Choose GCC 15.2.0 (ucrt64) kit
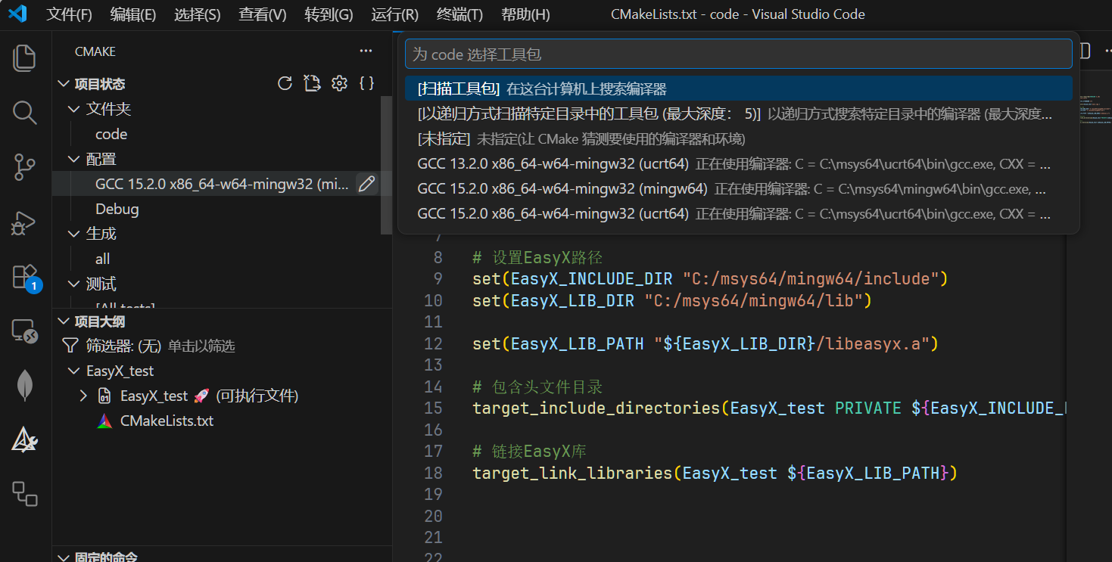This screenshot has width=1112, height=562. [x=739, y=214]
